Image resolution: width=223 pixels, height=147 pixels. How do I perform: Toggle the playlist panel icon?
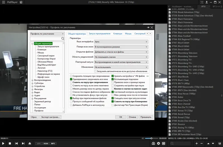(x=164, y=143)
